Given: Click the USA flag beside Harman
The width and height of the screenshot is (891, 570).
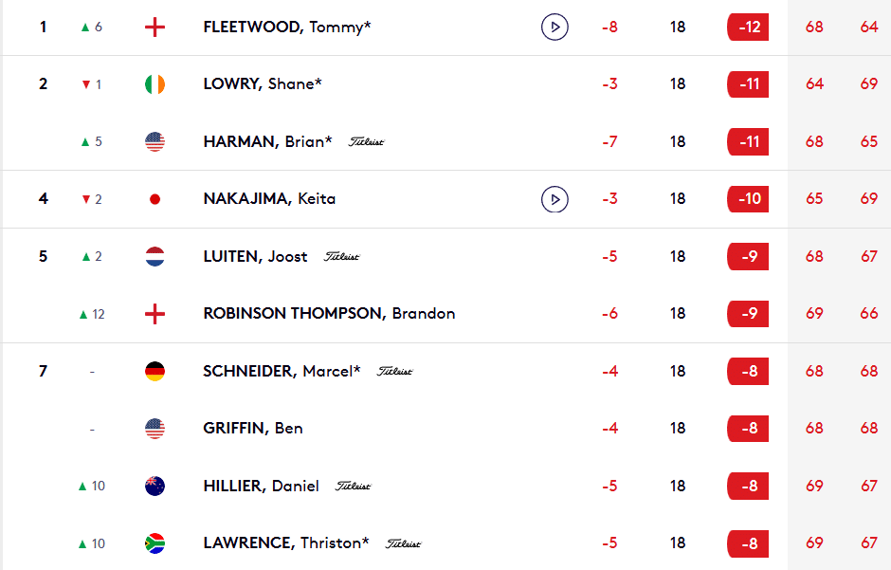Looking at the screenshot, I should [x=155, y=142].
